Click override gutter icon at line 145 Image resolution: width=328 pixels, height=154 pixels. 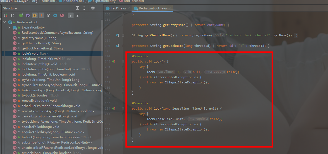[x=113, y=61]
